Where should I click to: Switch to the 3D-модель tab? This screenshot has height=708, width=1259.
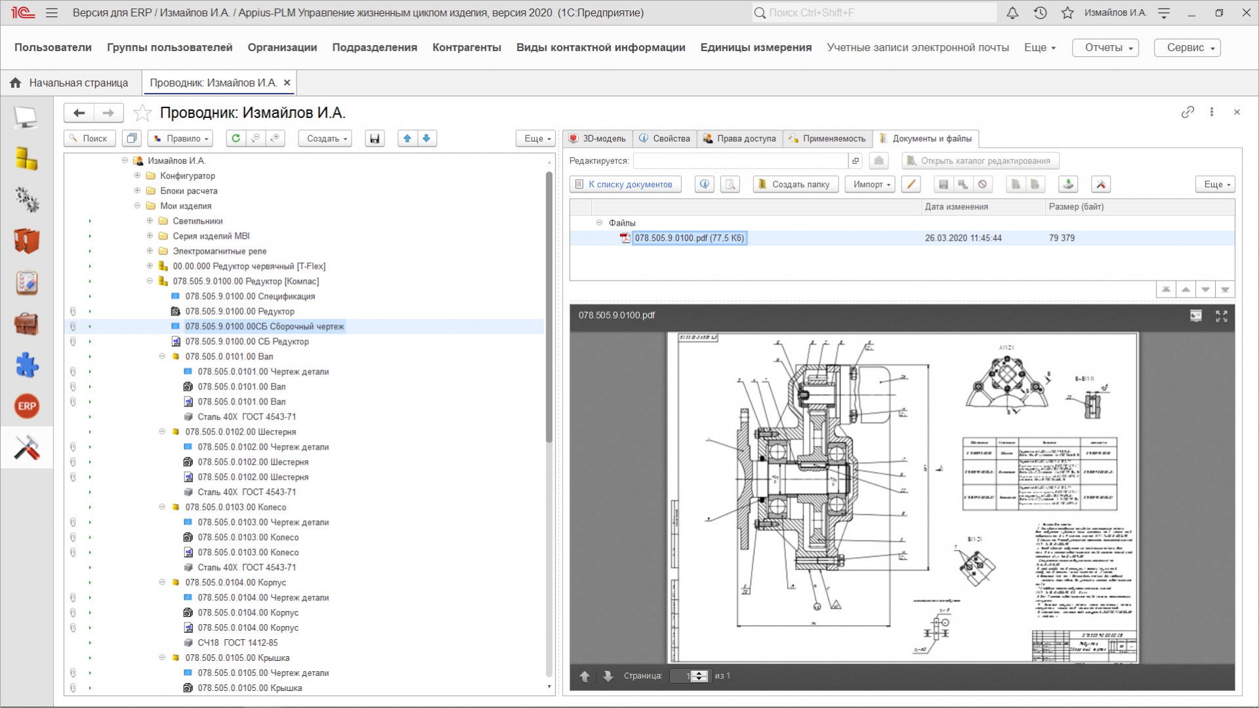(x=598, y=138)
